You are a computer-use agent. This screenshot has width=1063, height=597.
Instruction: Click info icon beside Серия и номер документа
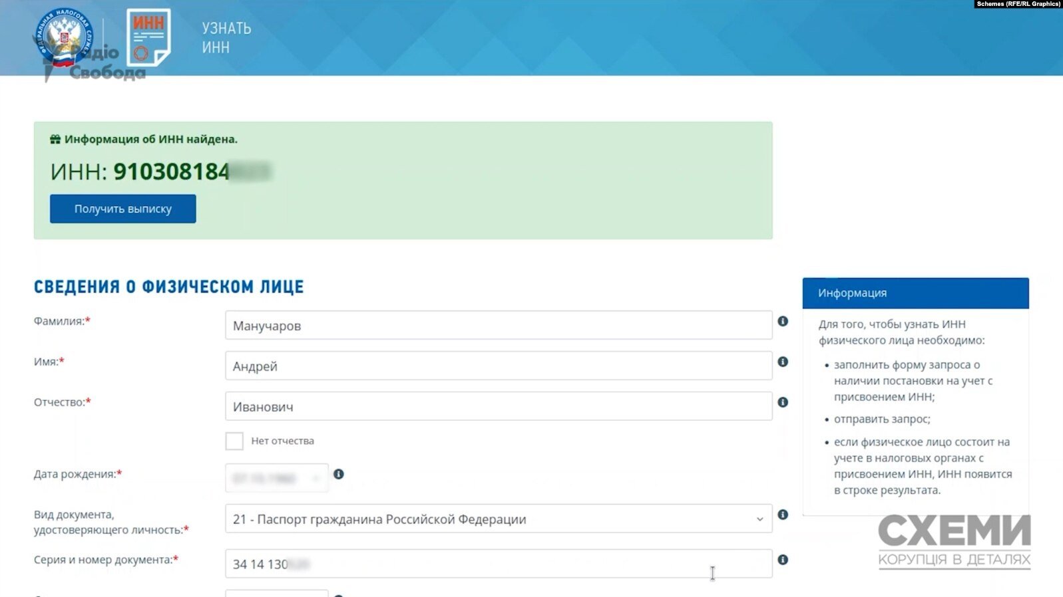[x=783, y=560]
